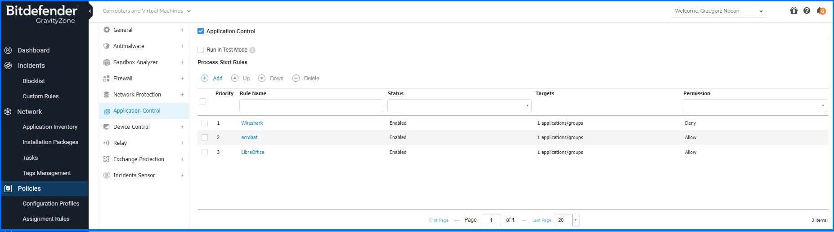Click the move Down arrow icon
Image resolution: width=834 pixels, height=232 pixels.
point(262,78)
